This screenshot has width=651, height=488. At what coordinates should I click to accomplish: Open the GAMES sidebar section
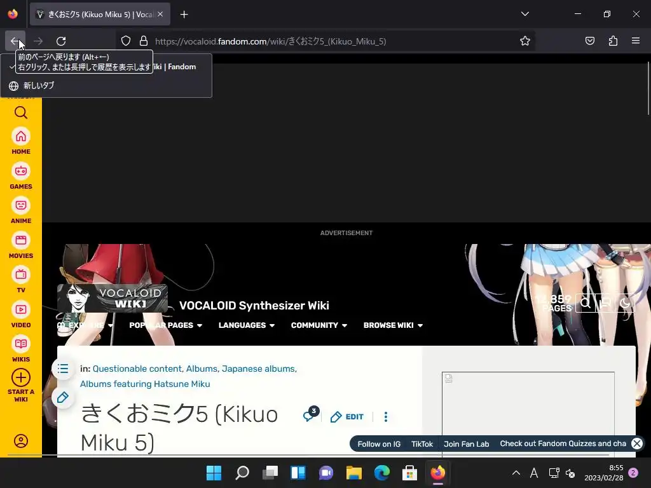(21, 177)
